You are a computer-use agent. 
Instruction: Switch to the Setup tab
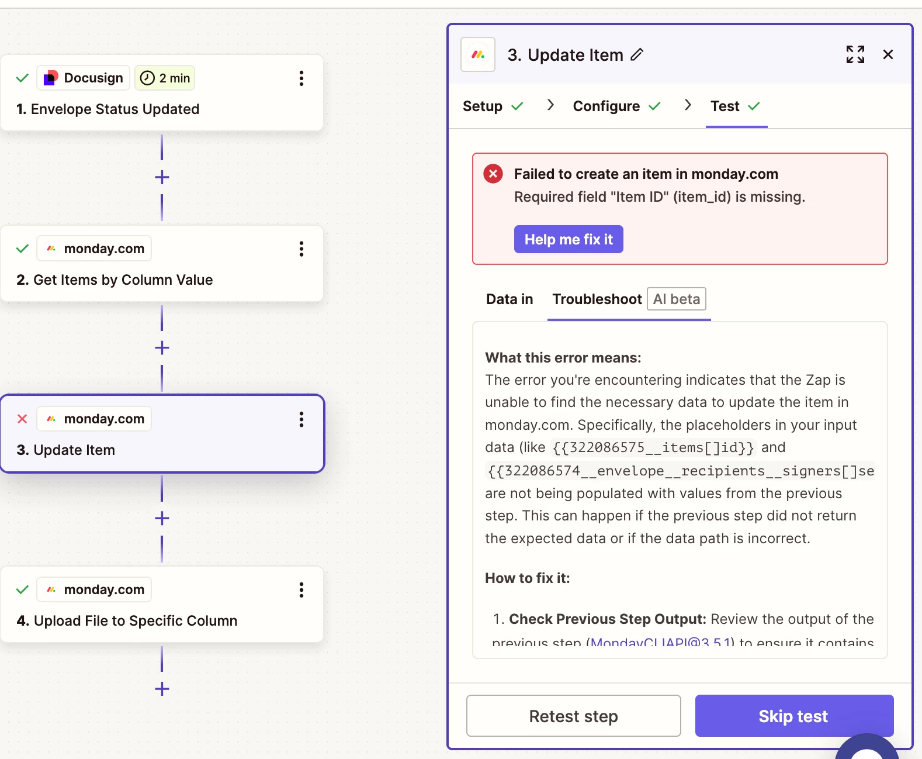[x=483, y=106]
